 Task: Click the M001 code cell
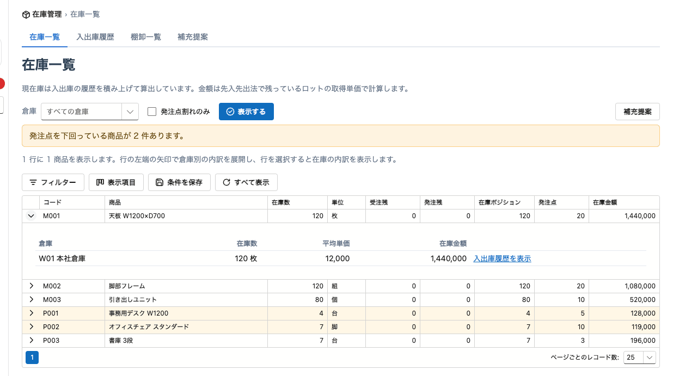pos(72,216)
